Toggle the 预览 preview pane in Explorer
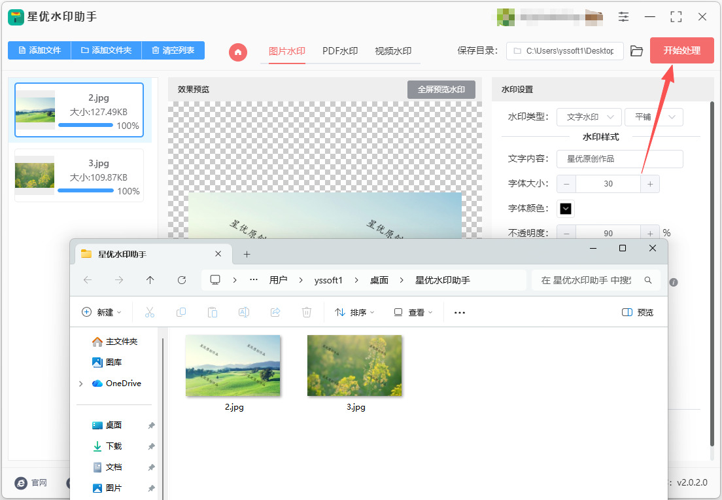This screenshot has width=722, height=500. click(x=637, y=312)
